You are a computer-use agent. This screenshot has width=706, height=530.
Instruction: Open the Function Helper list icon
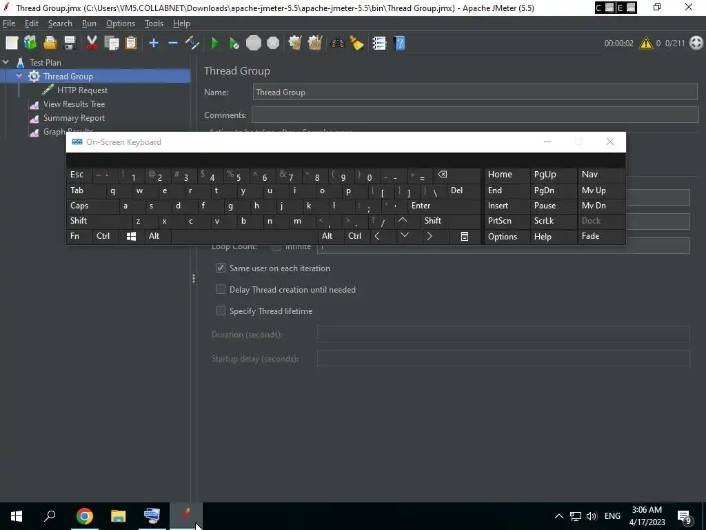[x=379, y=43]
